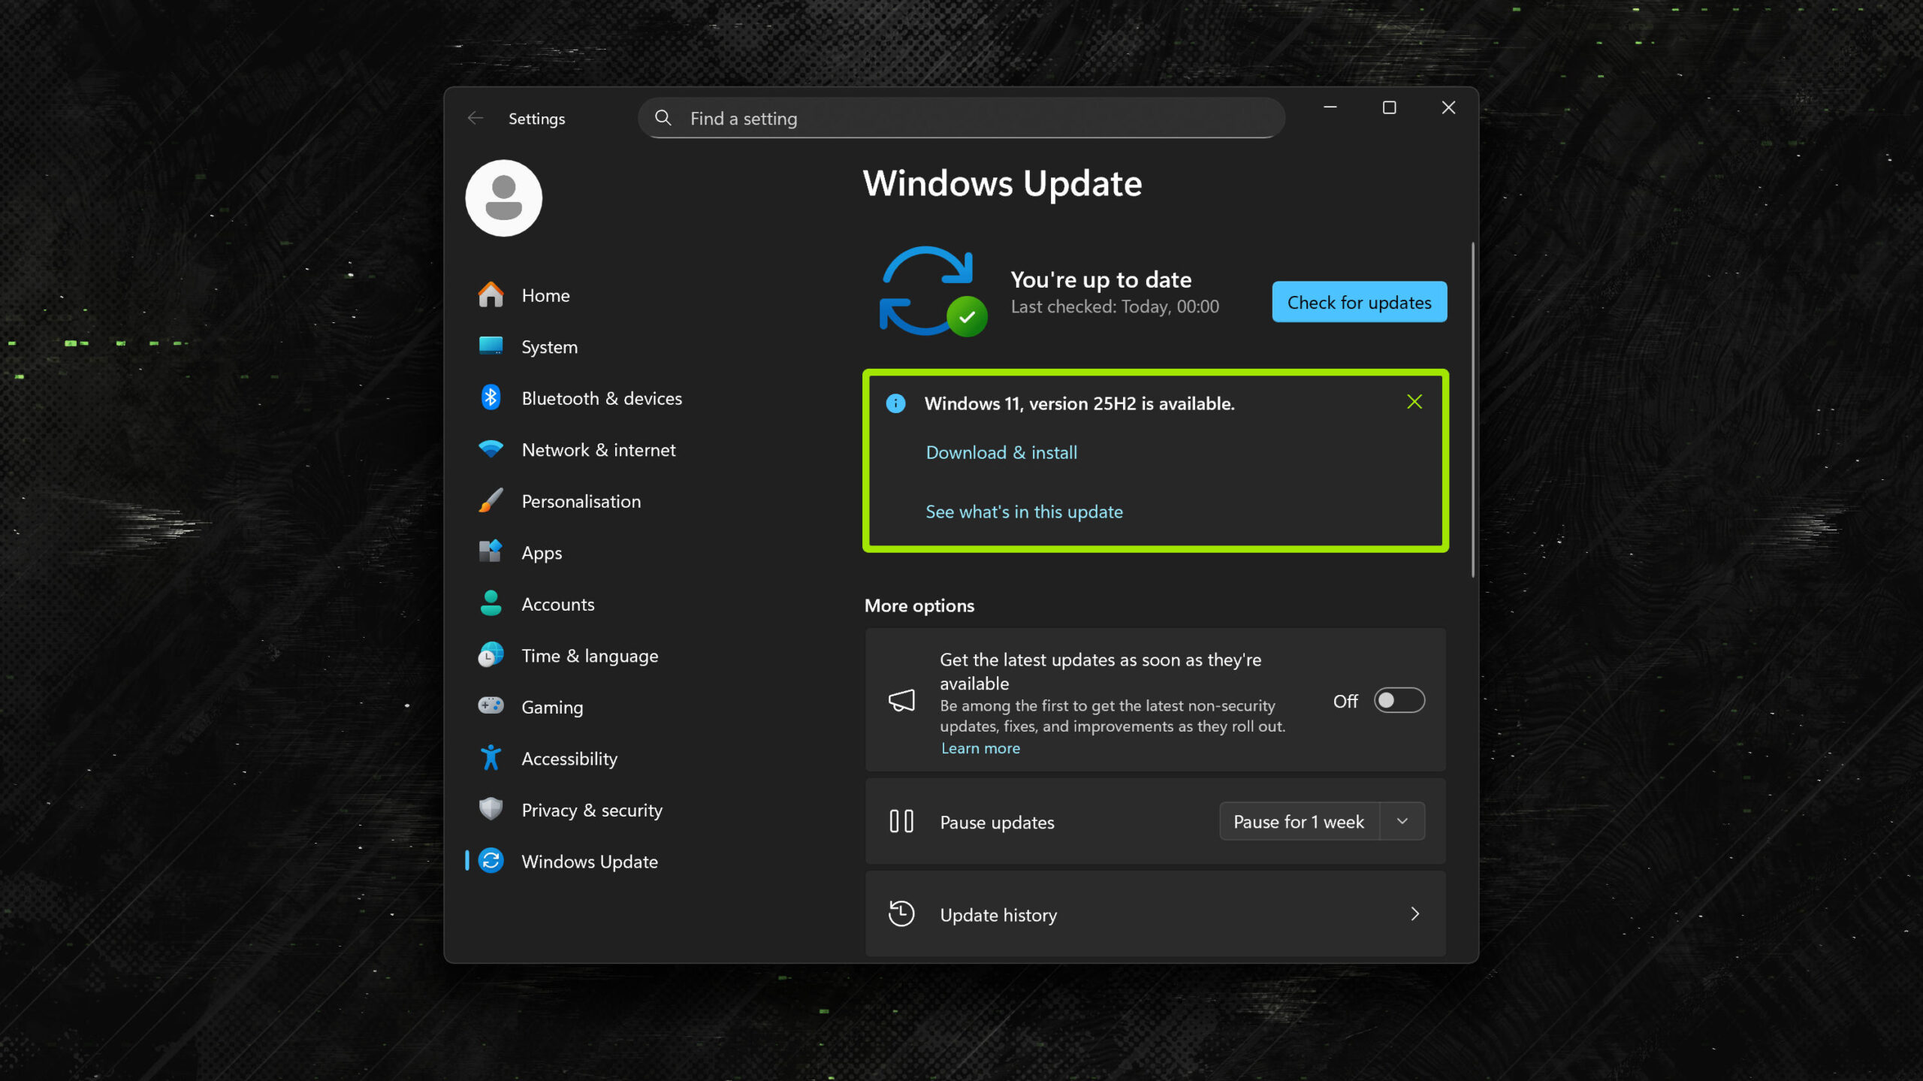Open Update history row
This screenshot has height=1081, width=1923.
coord(1155,913)
